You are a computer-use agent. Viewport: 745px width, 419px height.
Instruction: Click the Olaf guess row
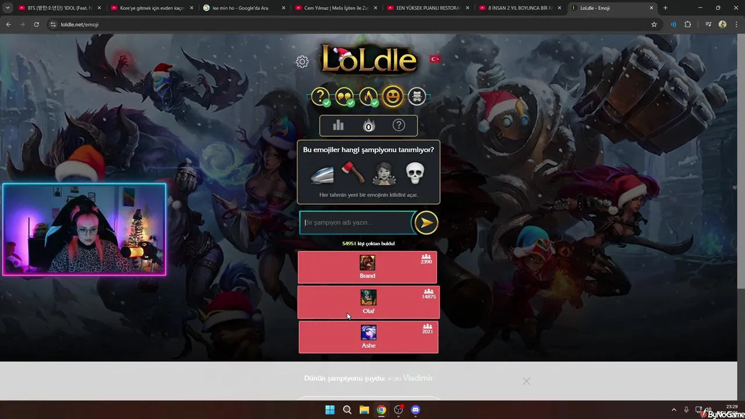pos(368,302)
